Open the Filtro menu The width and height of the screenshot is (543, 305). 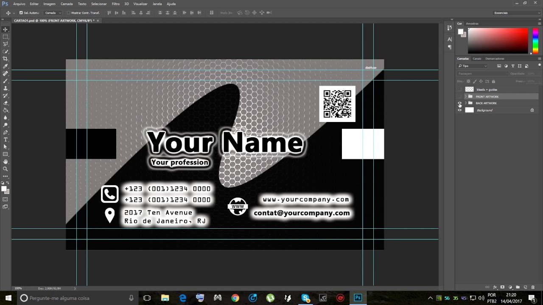115,4
